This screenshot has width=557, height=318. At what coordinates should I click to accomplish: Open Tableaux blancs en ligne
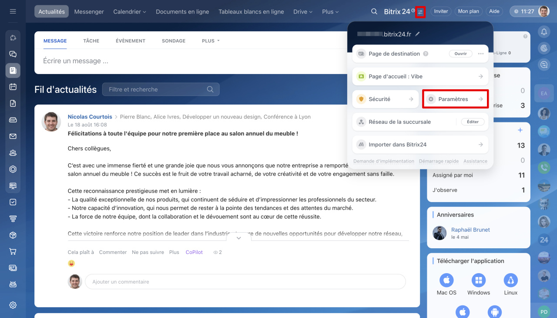(x=251, y=12)
